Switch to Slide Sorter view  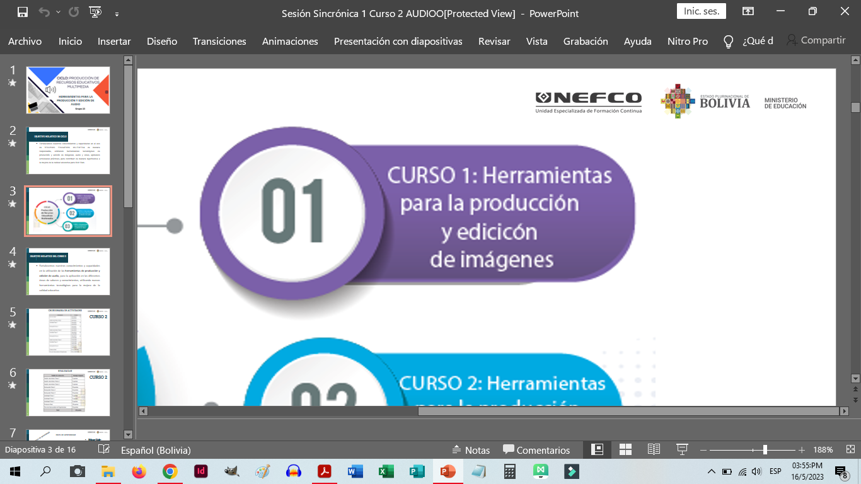pyautogui.click(x=625, y=450)
